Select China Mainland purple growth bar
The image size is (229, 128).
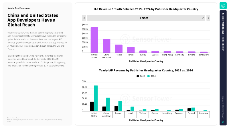coord(106,46)
